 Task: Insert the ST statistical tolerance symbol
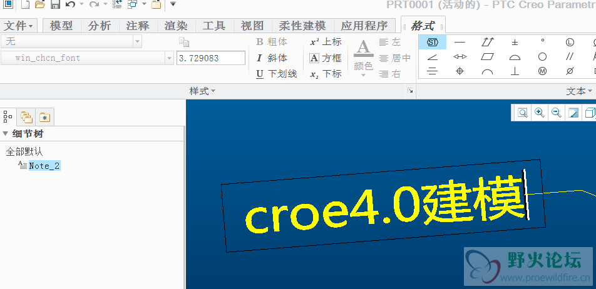433,42
